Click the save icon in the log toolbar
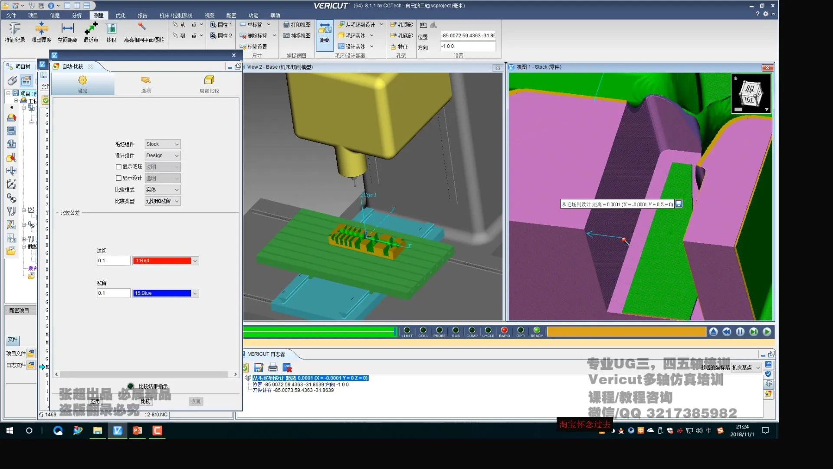Viewport: 833px width, 469px height. [x=259, y=368]
